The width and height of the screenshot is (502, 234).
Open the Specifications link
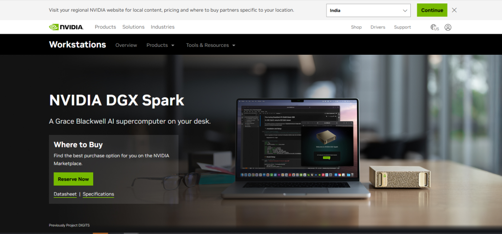tap(98, 194)
